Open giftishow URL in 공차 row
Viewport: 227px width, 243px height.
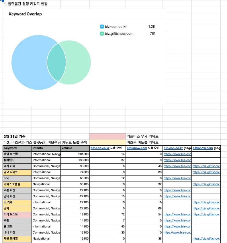coord(206,209)
